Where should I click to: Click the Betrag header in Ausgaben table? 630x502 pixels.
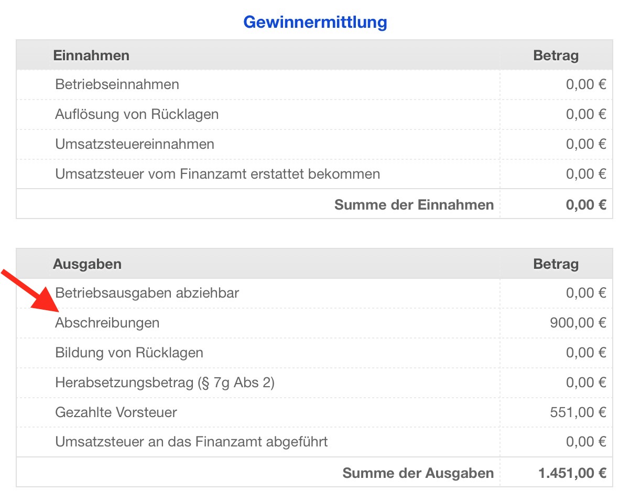556,264
